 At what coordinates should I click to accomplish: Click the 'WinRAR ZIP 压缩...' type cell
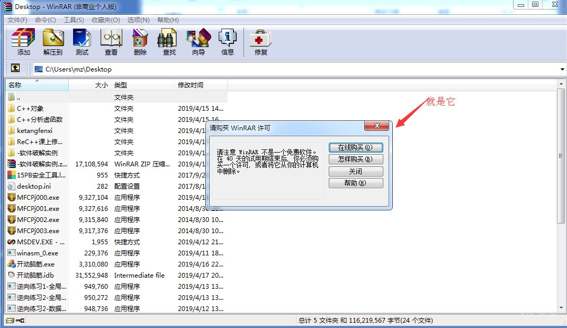click(142, 164)
